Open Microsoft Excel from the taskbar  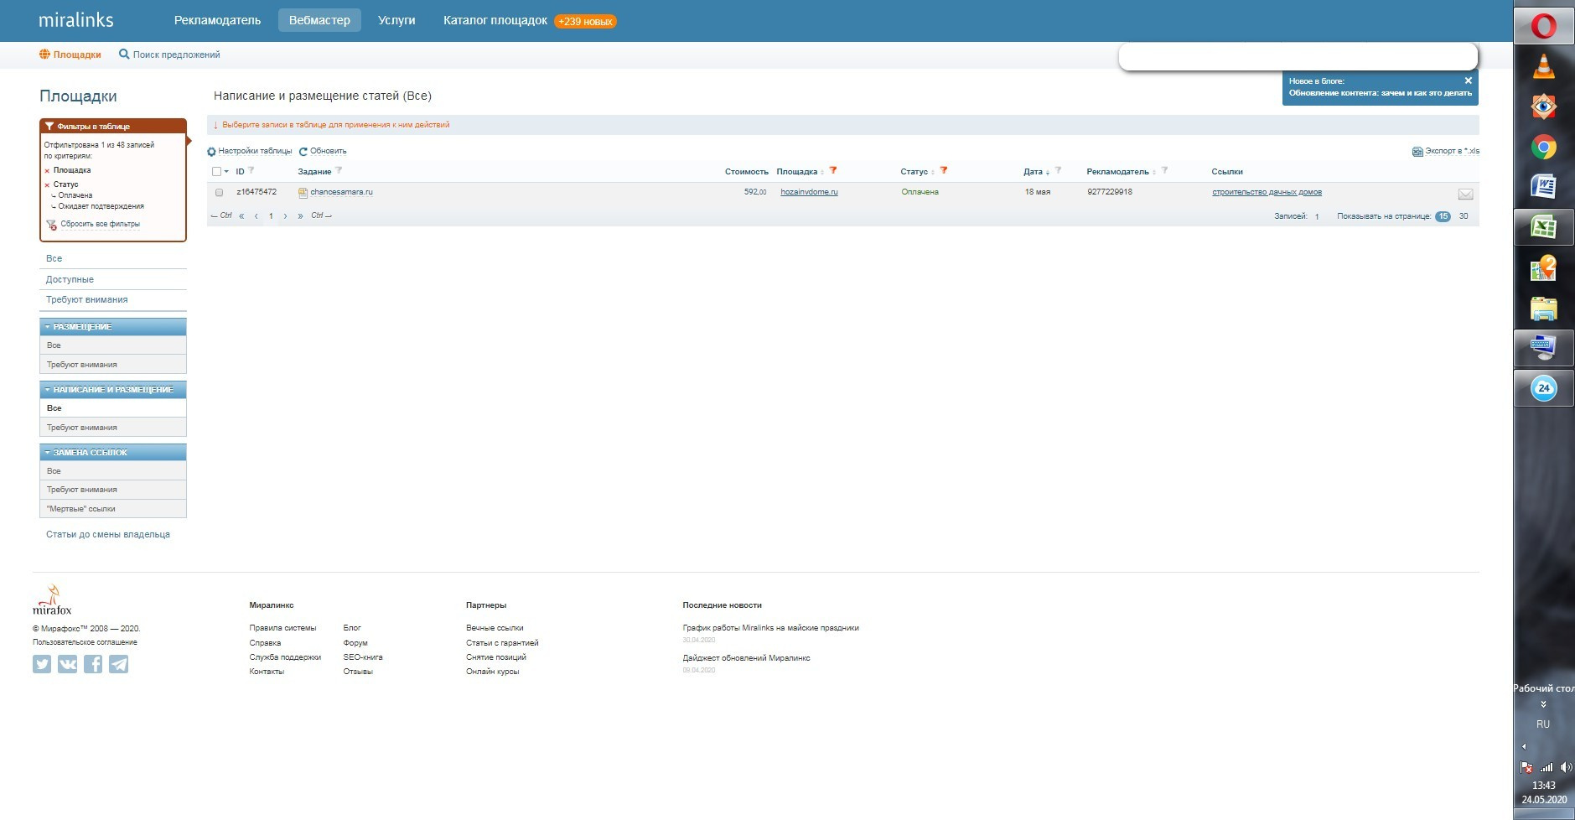[x=1543, y=226]
